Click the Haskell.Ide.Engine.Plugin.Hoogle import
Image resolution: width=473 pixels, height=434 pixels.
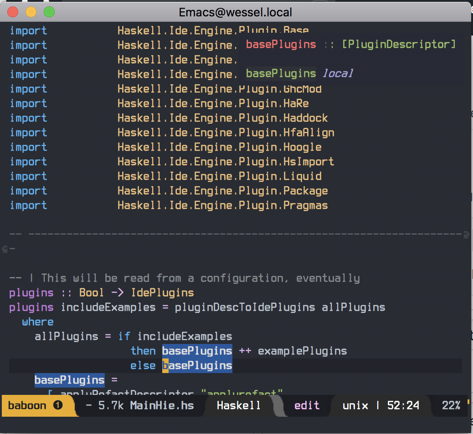click(220, 147)
